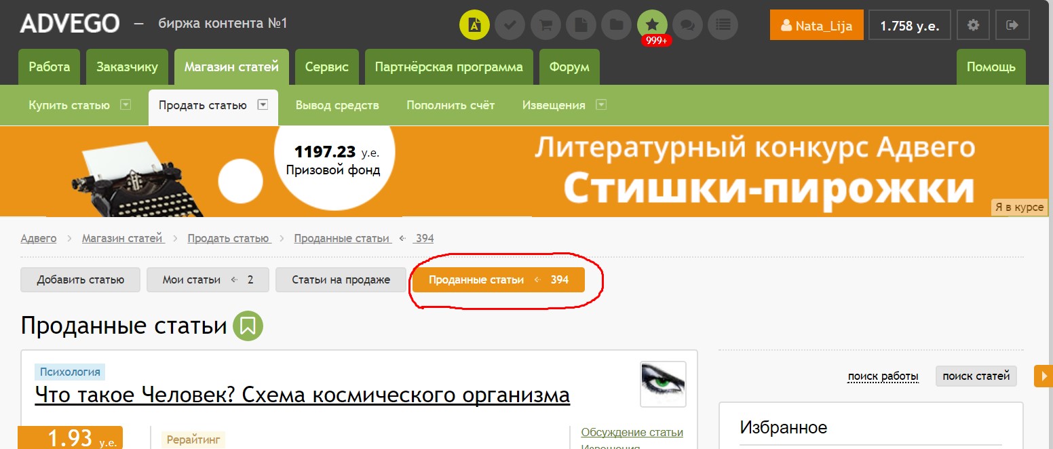Open the checkmark icon in the header

510,25
